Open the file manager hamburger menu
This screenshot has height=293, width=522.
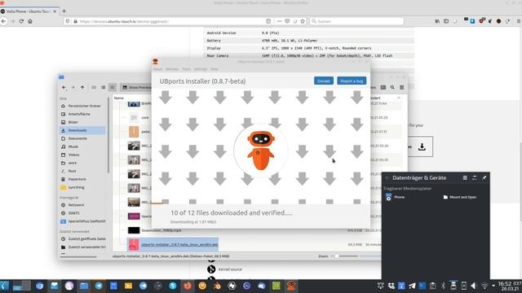402,87
